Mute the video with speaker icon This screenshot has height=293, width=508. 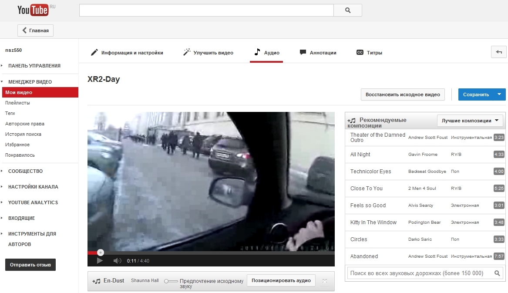[117, 261]
